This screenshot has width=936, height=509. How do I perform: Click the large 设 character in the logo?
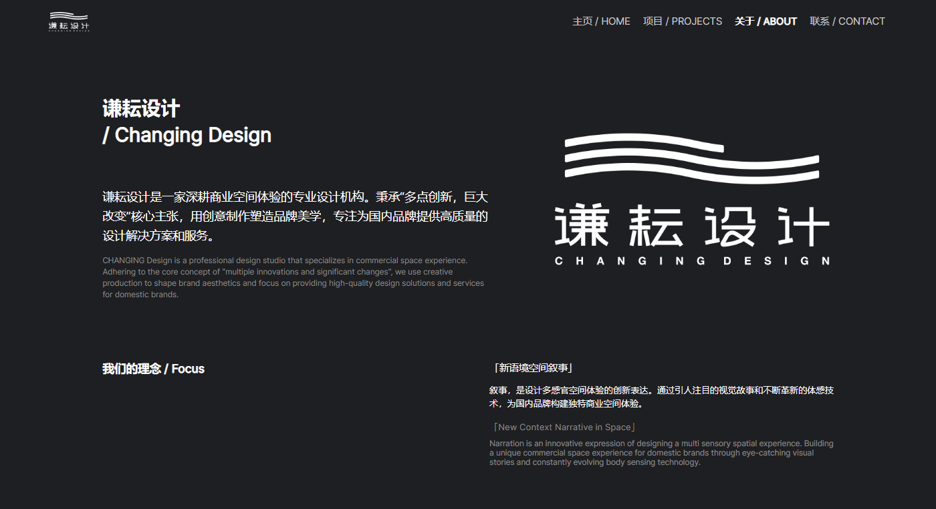tap(730, 226)
